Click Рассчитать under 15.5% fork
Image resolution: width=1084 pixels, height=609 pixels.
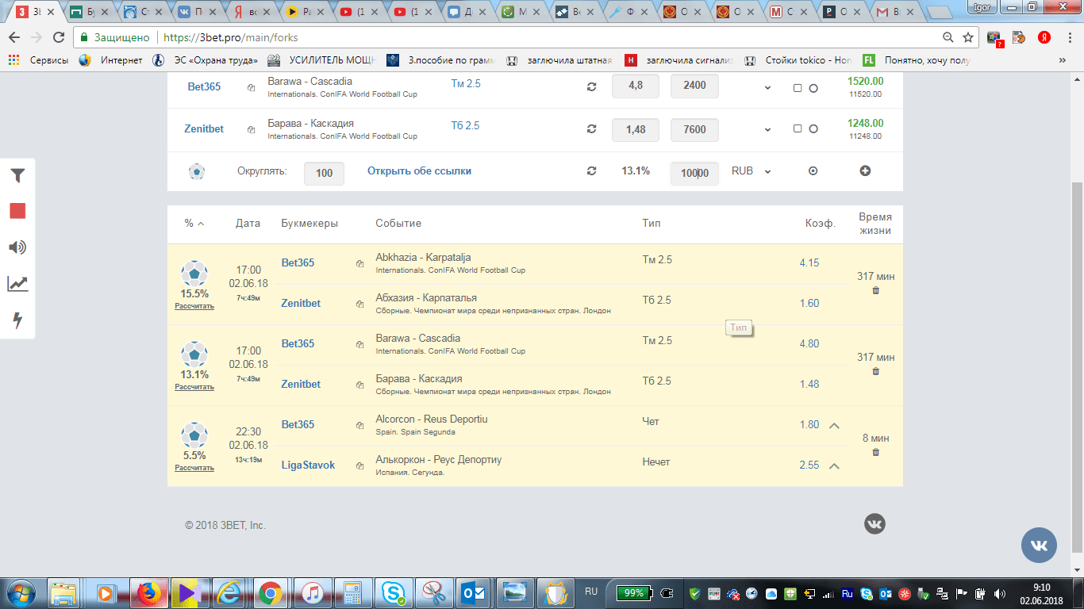click(194, 306)
